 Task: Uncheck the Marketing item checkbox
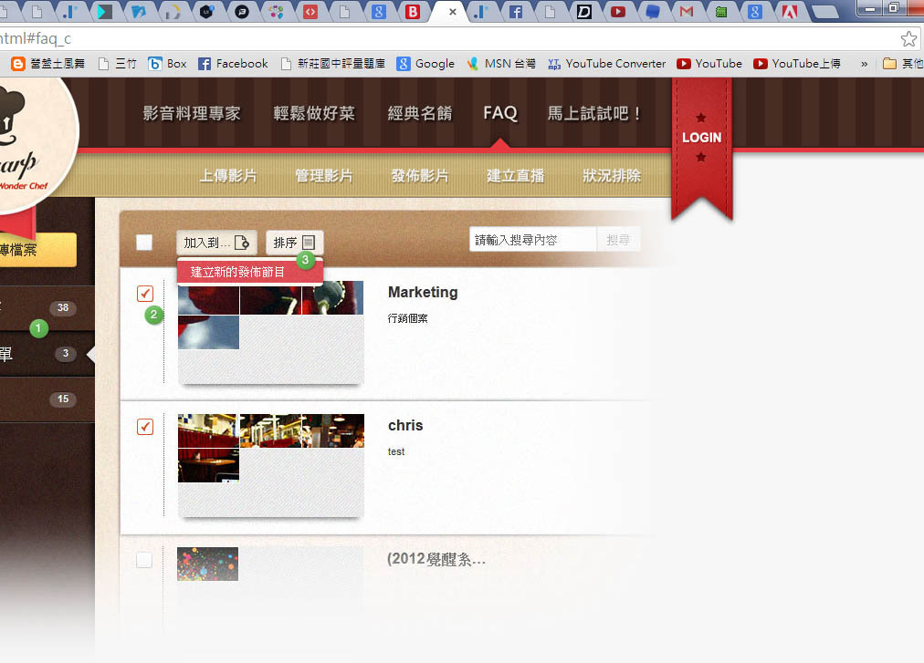click(145, 294)
